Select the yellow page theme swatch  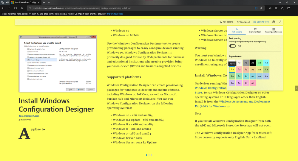click(x=232, y=70)
